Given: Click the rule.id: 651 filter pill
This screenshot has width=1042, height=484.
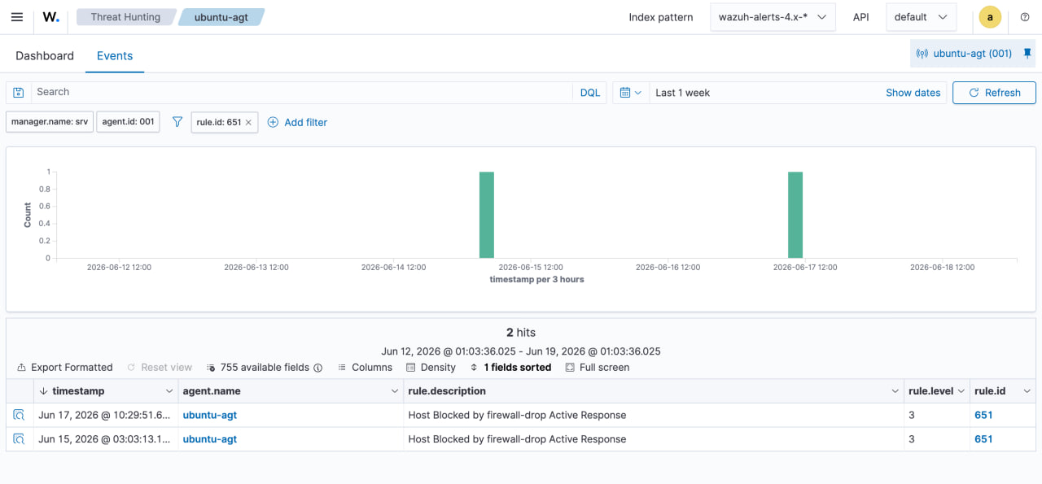Looking at the screenshot, I should click(219, 122).
